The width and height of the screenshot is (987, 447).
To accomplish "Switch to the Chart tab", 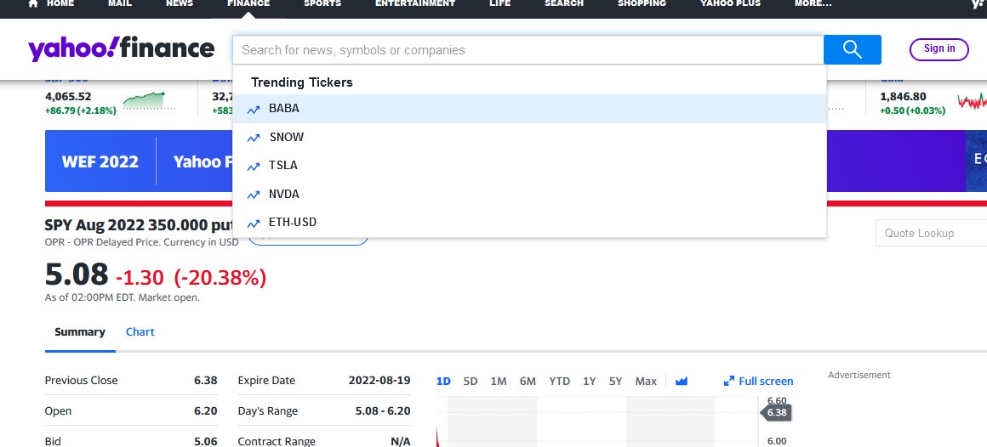I will coord(140,332).
